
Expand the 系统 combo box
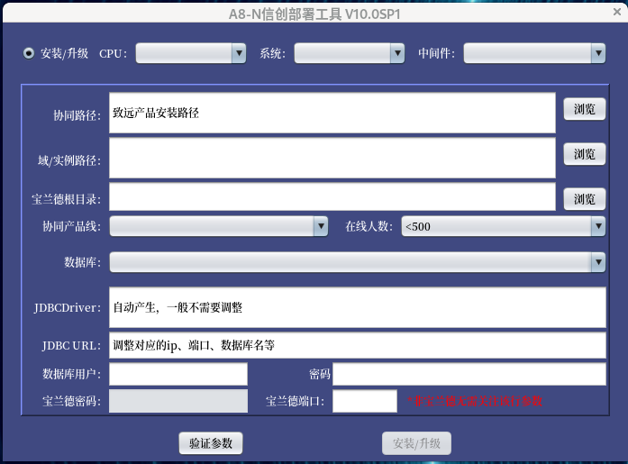coord(350,53)
